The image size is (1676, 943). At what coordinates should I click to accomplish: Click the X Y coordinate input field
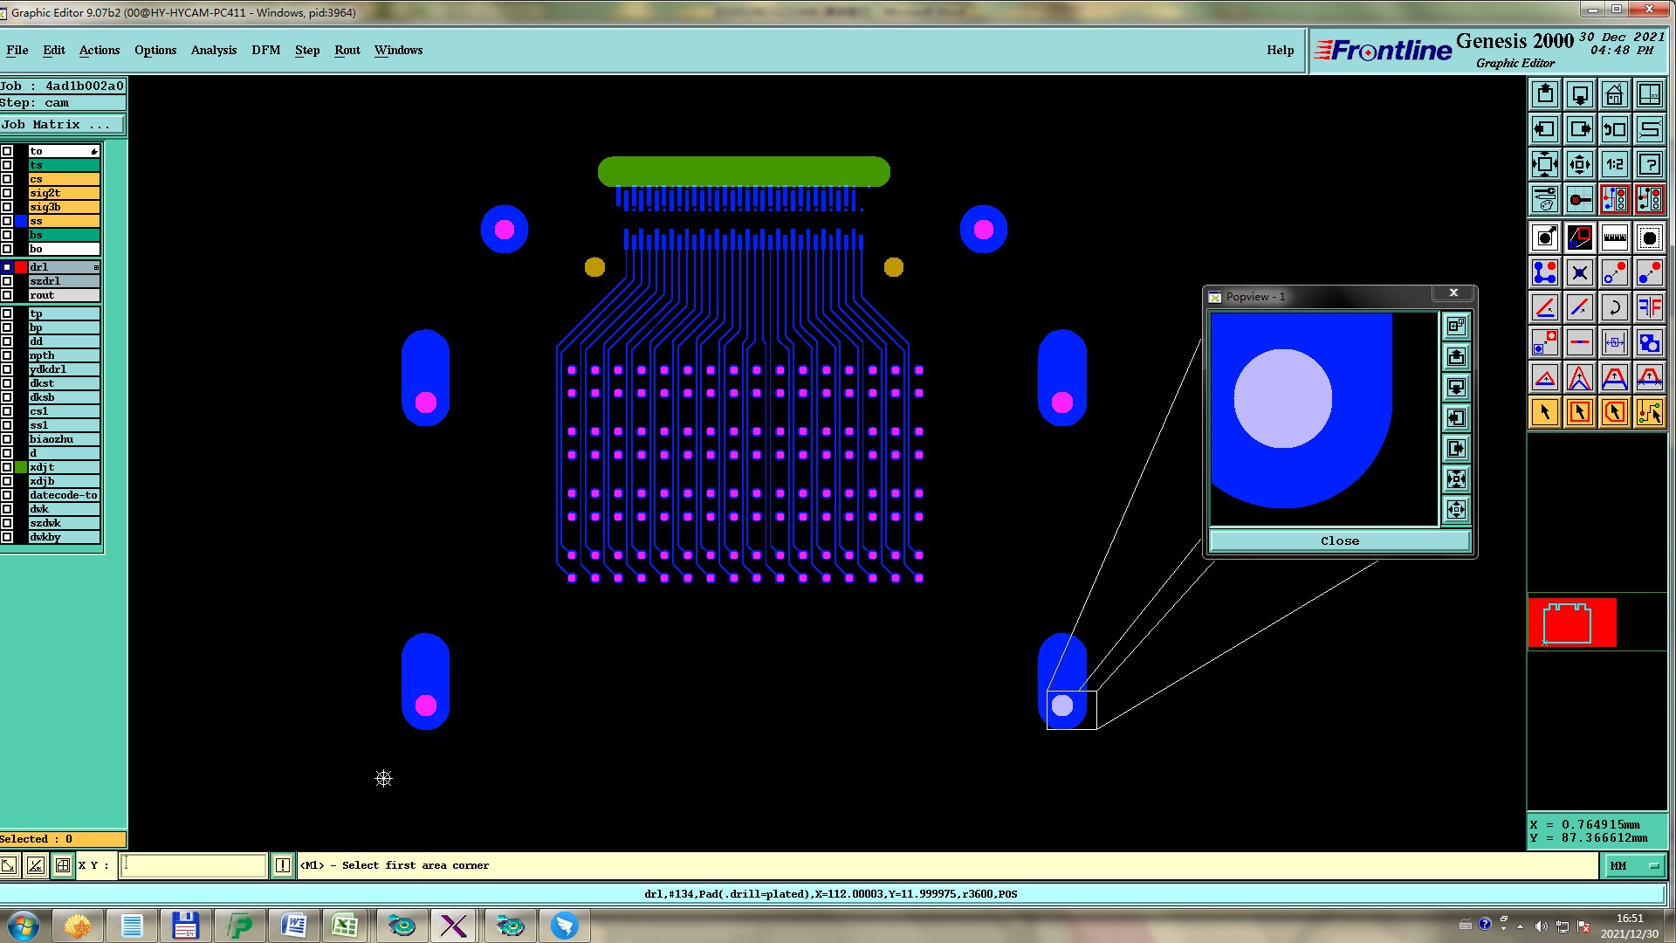[x=193, y=865]
